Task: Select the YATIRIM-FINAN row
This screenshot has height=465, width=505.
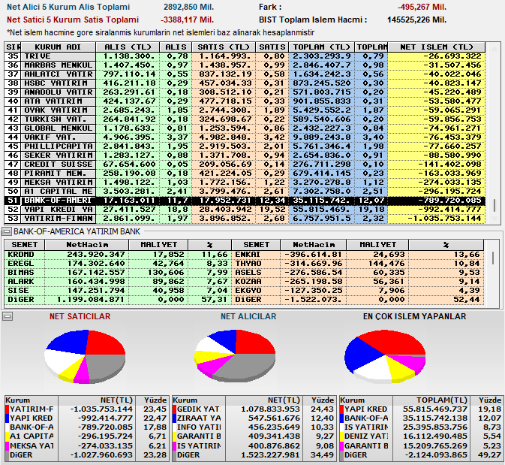Action: click(x=245, y=219)
